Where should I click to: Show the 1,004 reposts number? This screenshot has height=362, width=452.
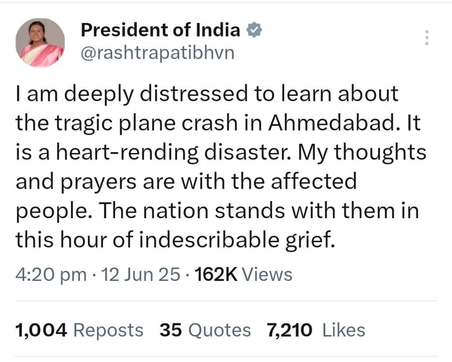tap(41, 330)
